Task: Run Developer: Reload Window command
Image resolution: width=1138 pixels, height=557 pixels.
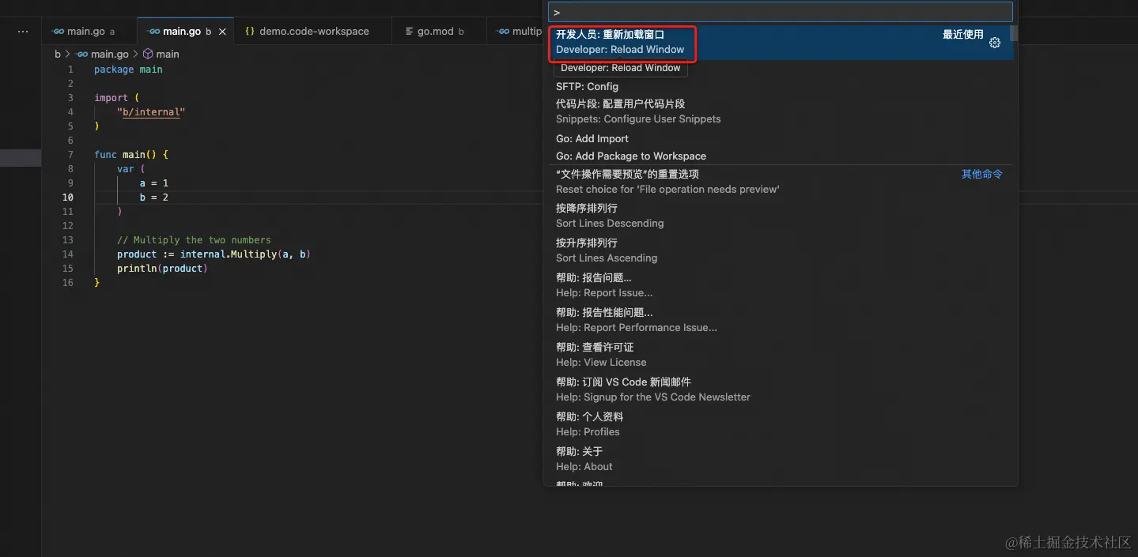Action: 779,43
